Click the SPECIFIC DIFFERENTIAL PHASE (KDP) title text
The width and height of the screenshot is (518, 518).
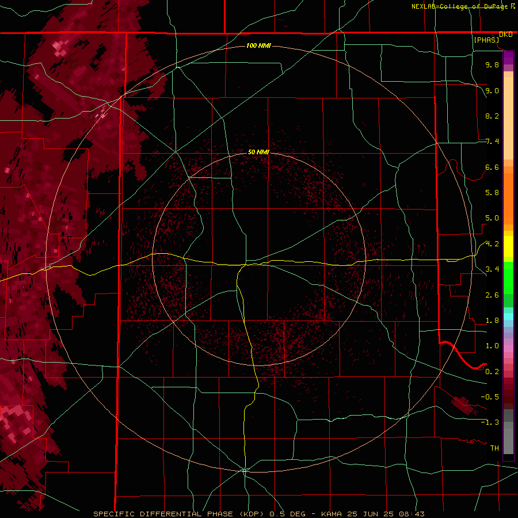180,514
